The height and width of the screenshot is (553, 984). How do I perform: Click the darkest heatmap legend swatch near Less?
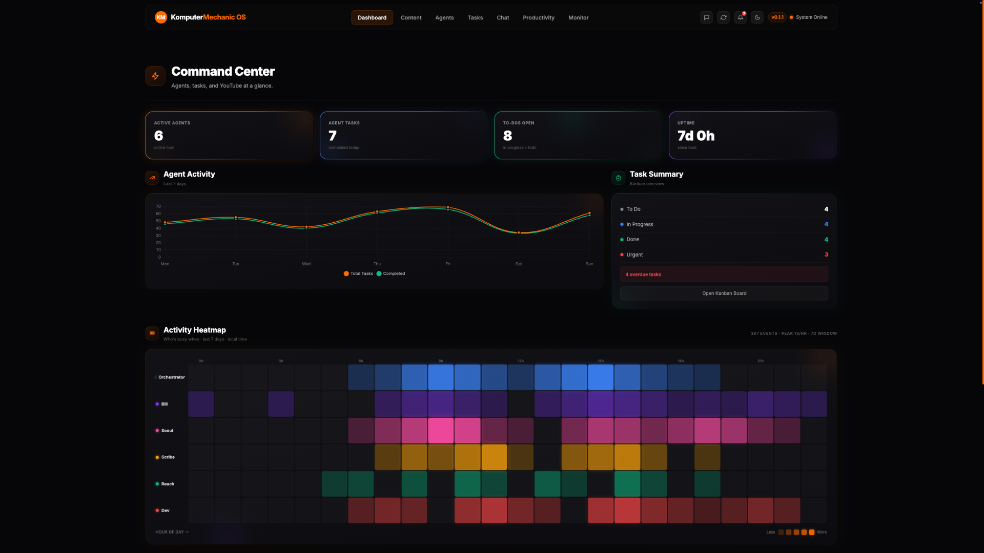pos(781,533)
